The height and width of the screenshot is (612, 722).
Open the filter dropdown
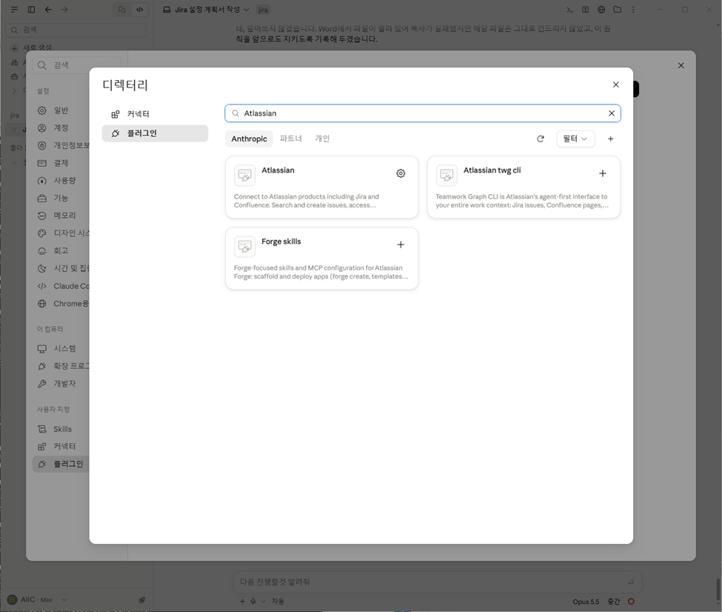(x=575, y=139)
